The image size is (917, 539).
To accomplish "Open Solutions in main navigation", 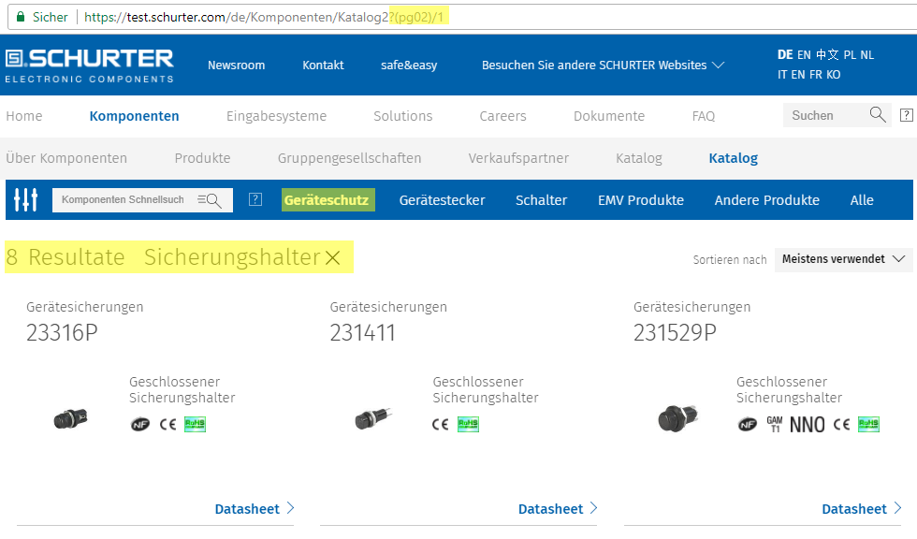I will tap(403, 116).
